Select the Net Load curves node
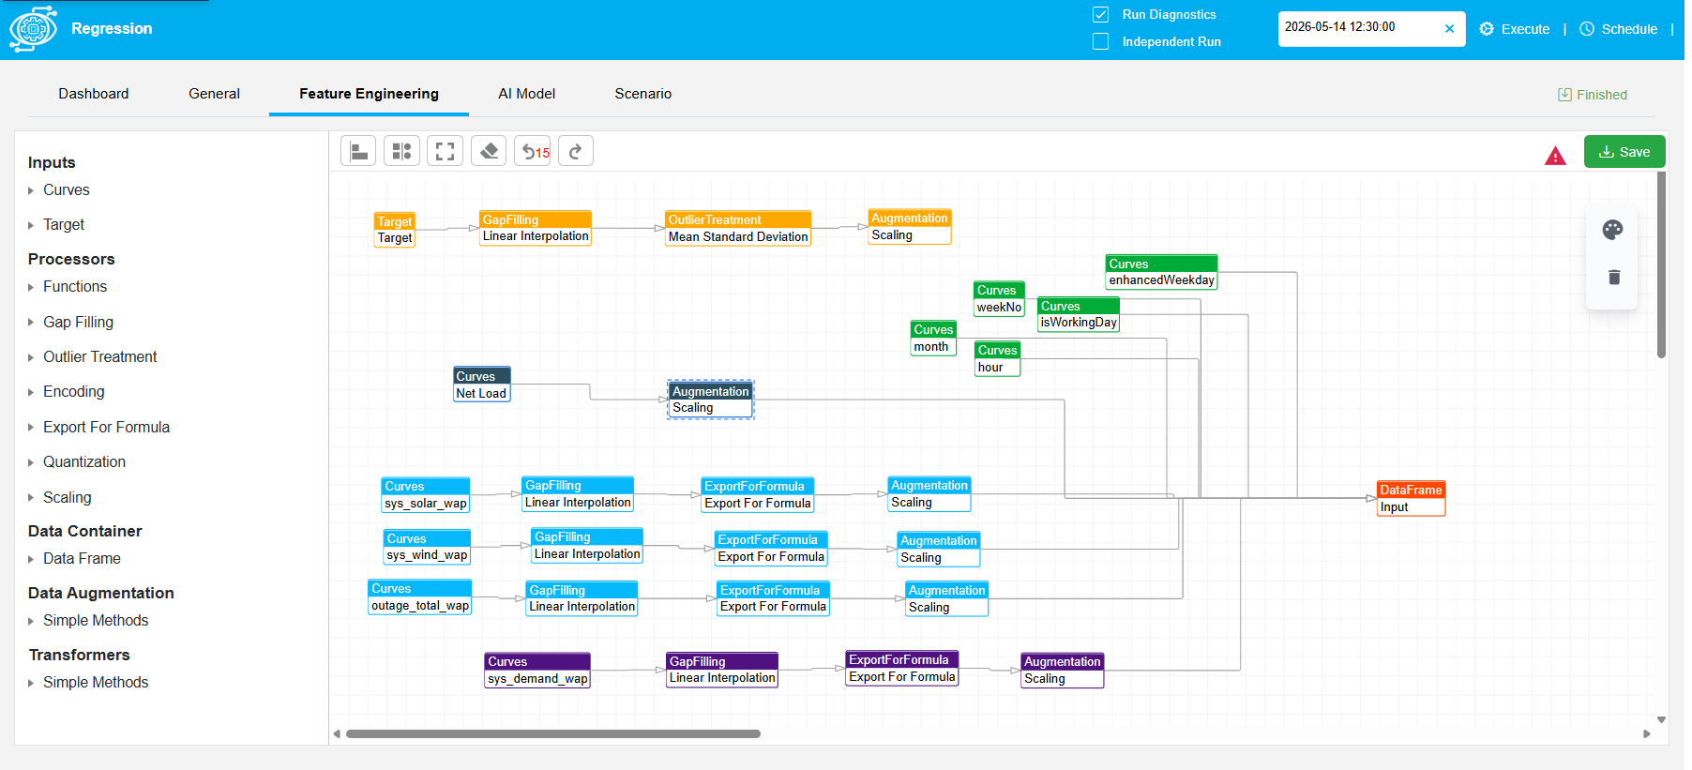 click(482, 385)
